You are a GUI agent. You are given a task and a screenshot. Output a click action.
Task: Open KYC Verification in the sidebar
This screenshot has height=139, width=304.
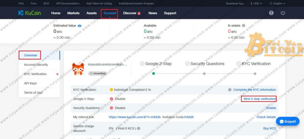pyautogui.click(x=39, y=74)
